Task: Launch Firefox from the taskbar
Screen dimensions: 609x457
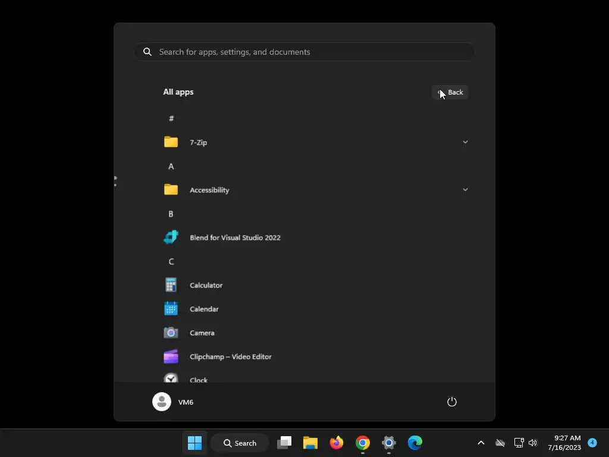Action: click(x=337, y=443)
